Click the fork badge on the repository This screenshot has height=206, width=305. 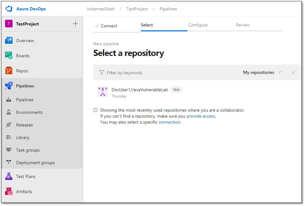tap(177, 90)
